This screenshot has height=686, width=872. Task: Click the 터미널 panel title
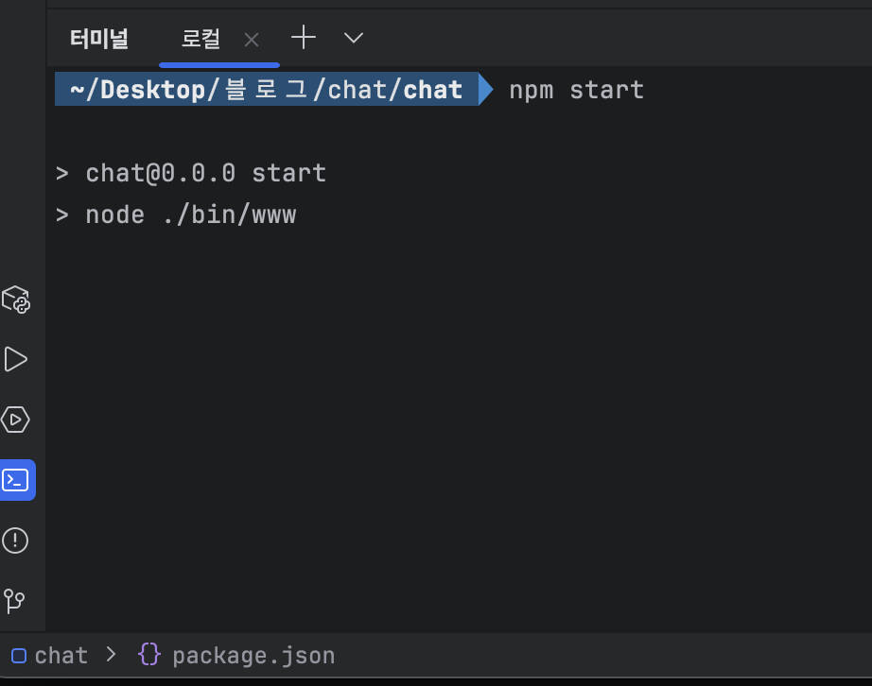pos(97,38)
